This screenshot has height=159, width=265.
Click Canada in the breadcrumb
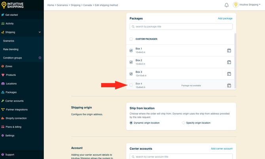pyautogui.click(x=87, y=5)
